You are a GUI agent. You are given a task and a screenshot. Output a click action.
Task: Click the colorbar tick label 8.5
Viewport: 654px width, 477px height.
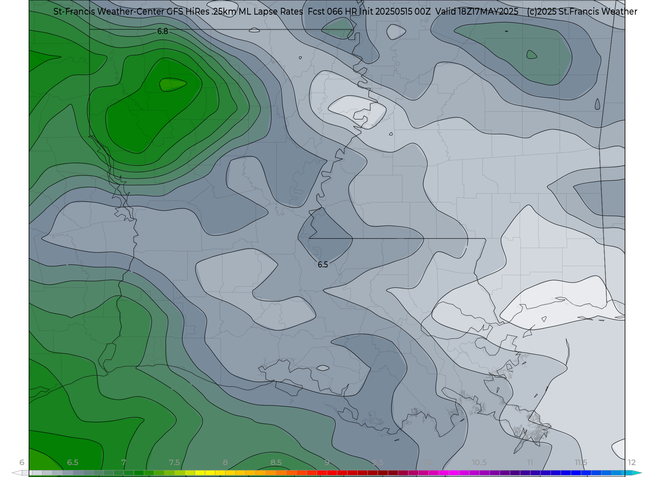pyautogui.click(x=276, y=462)
